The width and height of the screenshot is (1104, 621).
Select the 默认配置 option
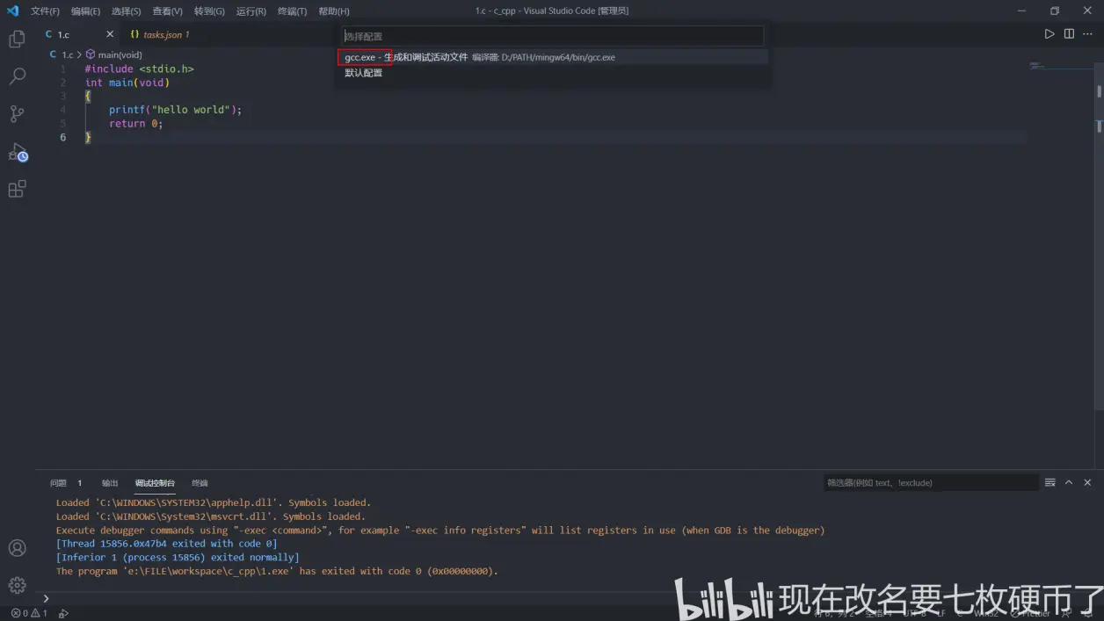[x=554, y=73]
